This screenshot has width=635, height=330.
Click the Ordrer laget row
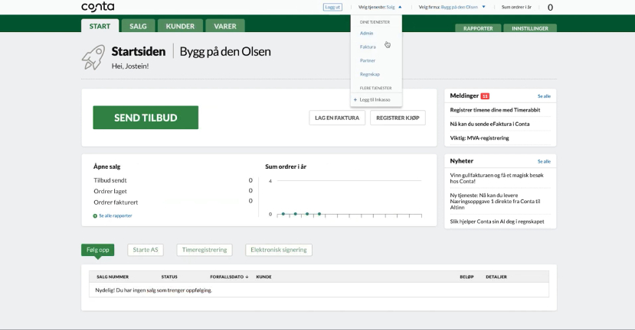point(173,191)
